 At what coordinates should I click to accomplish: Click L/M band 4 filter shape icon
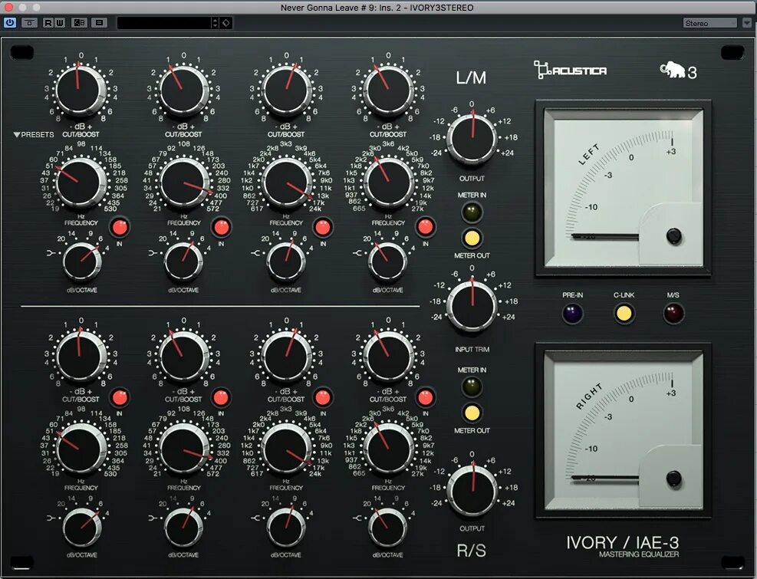[x=357, y=252]
